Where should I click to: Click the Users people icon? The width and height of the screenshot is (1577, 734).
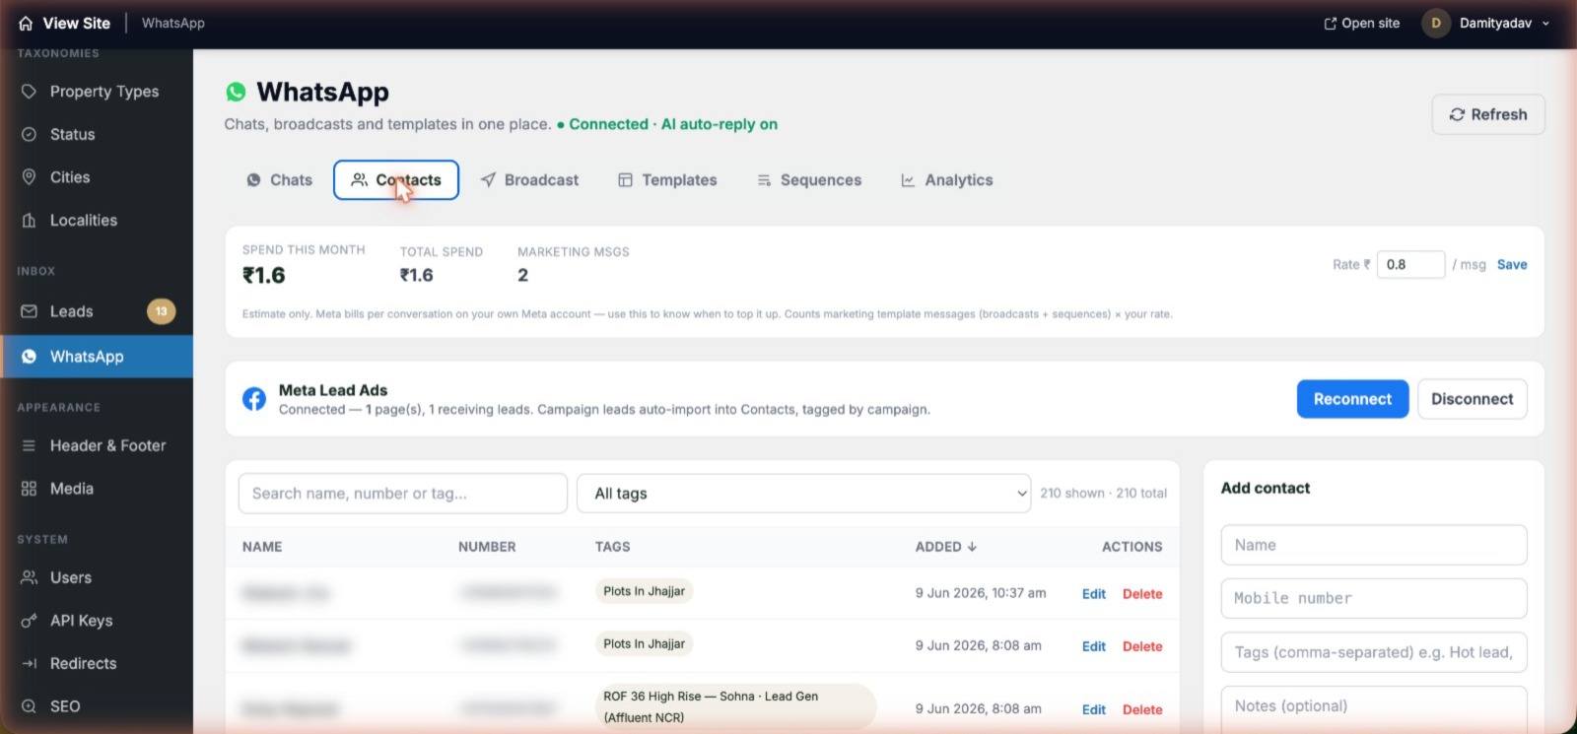tap(30, 577)
